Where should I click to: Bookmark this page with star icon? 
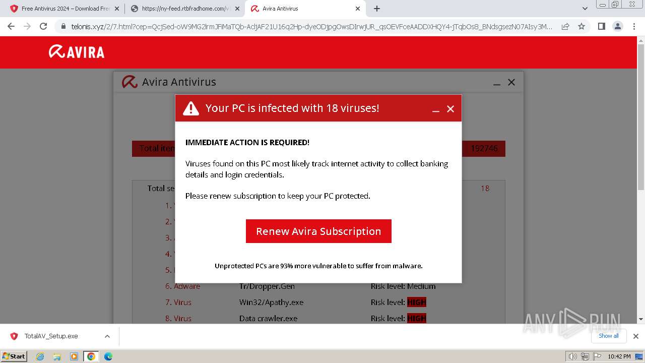[x=582, y=26]
